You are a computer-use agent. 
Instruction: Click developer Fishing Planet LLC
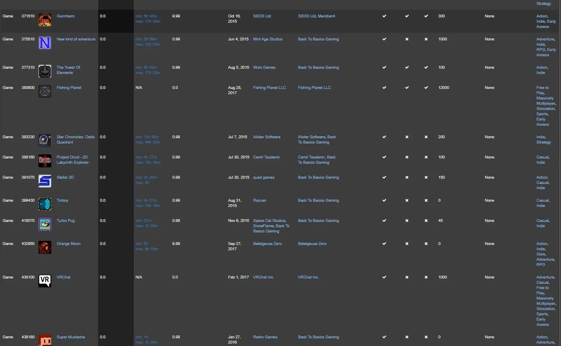coord(270,88)
